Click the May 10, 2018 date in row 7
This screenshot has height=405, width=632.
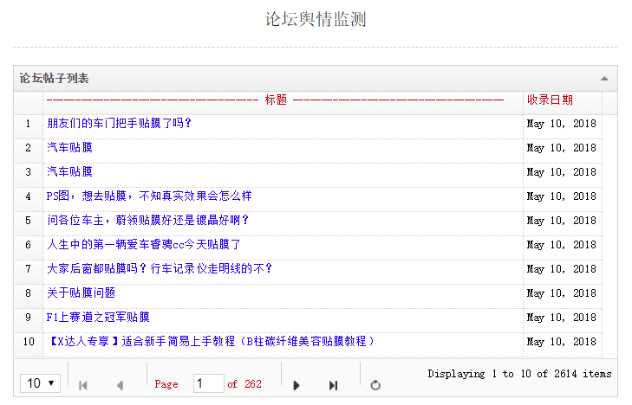(562, 269)
